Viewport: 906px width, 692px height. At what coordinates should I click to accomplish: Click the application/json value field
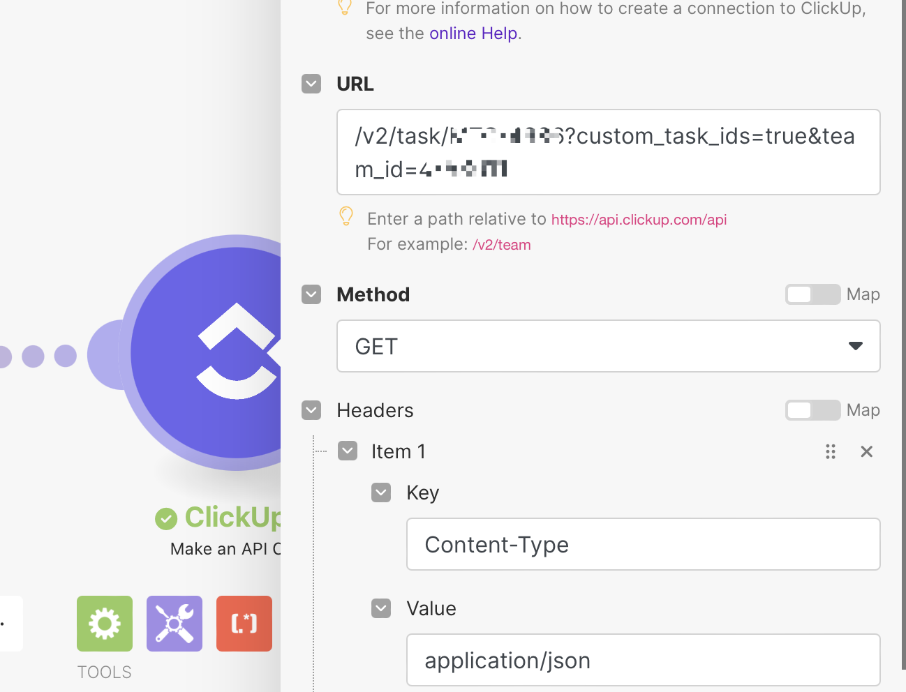pos(643,661)
